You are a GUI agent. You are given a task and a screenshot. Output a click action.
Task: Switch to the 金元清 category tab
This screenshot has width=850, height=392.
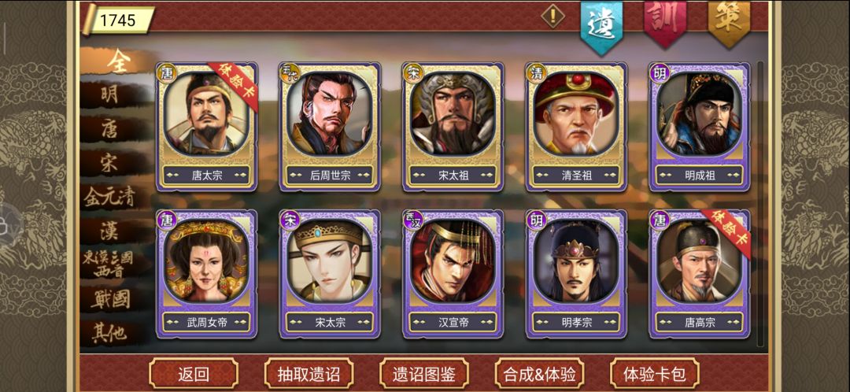109,198
